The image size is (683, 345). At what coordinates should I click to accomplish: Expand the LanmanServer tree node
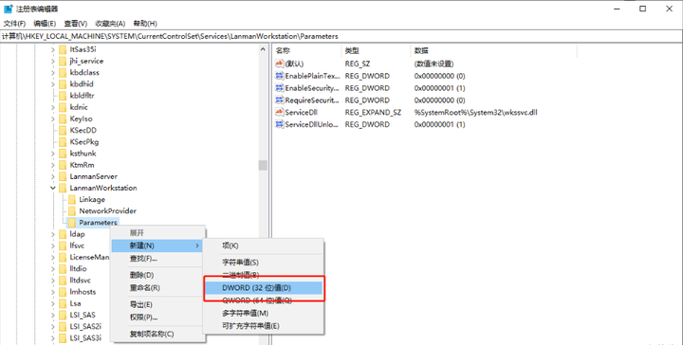pyautogui.click(x=53, y=176)
